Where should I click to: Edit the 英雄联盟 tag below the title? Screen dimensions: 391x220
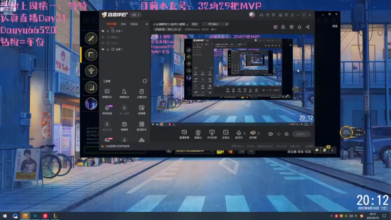pos(168,29)
